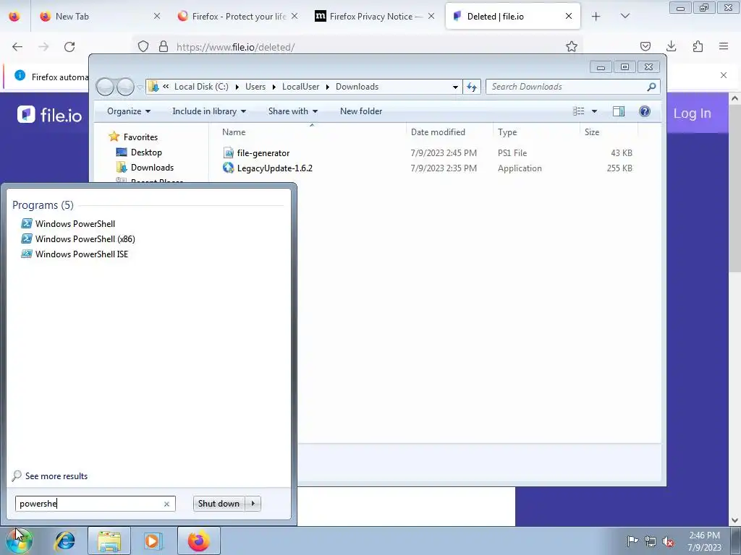The image size is (741, 555).
Task: Open the Firefox extensions icon
Action: pyautogui.click(x=698, y=46)
